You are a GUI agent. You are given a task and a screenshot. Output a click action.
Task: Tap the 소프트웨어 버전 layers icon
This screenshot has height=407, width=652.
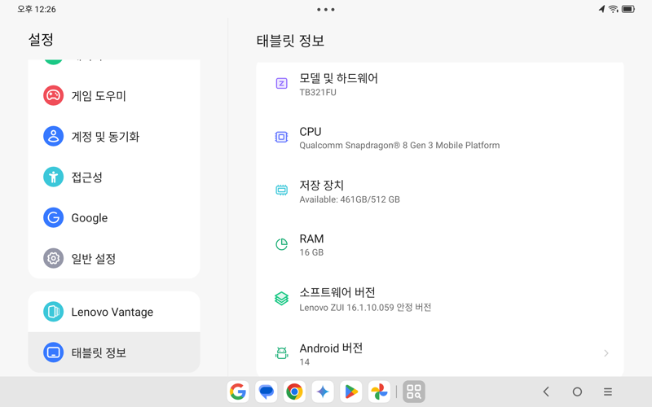point(281,298)
